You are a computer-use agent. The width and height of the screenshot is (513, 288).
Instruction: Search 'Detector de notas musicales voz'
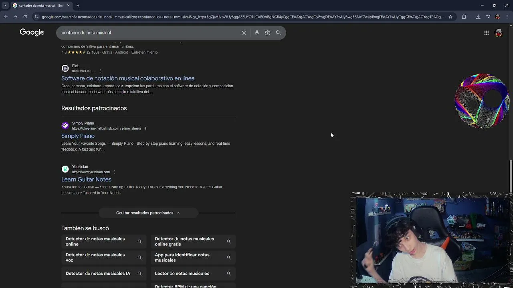click(104, 258)
